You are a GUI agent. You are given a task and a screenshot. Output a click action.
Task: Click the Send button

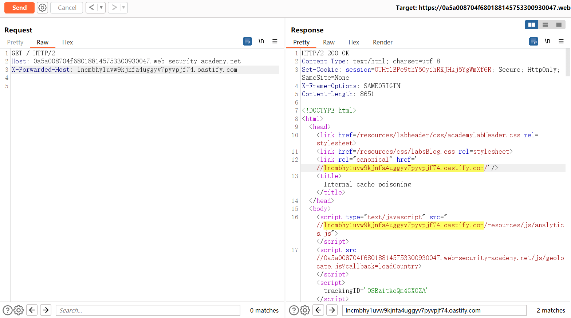tap(19, 8)
